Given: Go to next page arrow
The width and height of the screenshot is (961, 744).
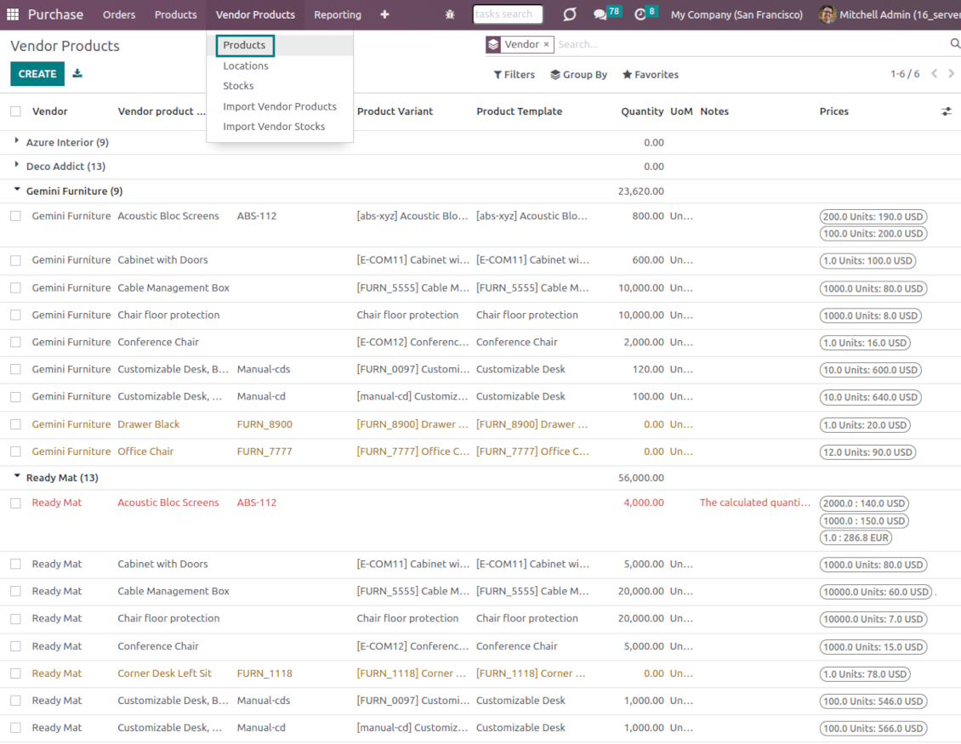Looking at the screenshot, I should [951, 73].
